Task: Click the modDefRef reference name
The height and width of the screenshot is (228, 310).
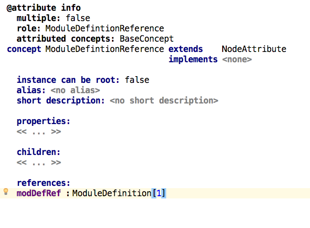Action: coord(39,194)
